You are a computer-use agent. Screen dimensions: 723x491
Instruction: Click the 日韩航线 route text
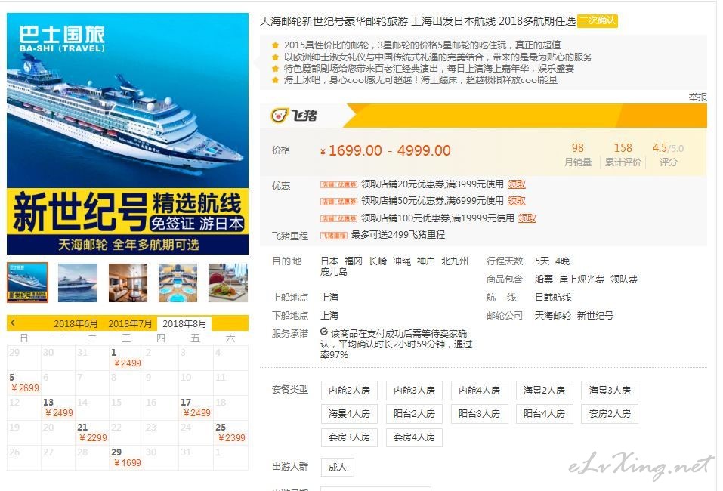553,298
